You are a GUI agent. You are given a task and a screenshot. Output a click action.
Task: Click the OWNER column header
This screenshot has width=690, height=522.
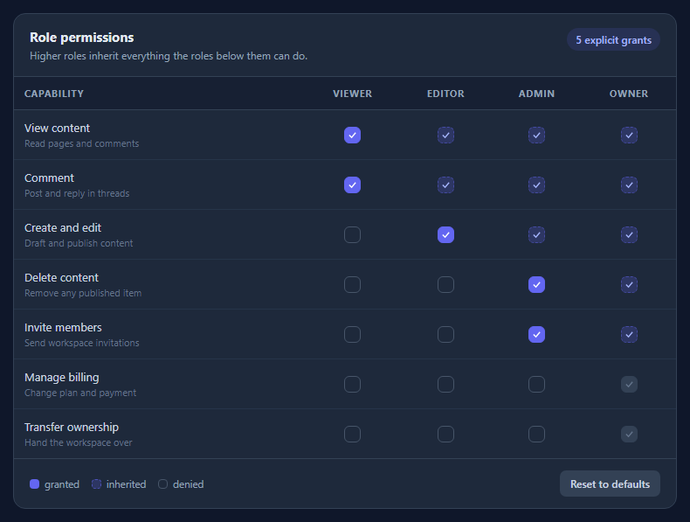(628, 94)
